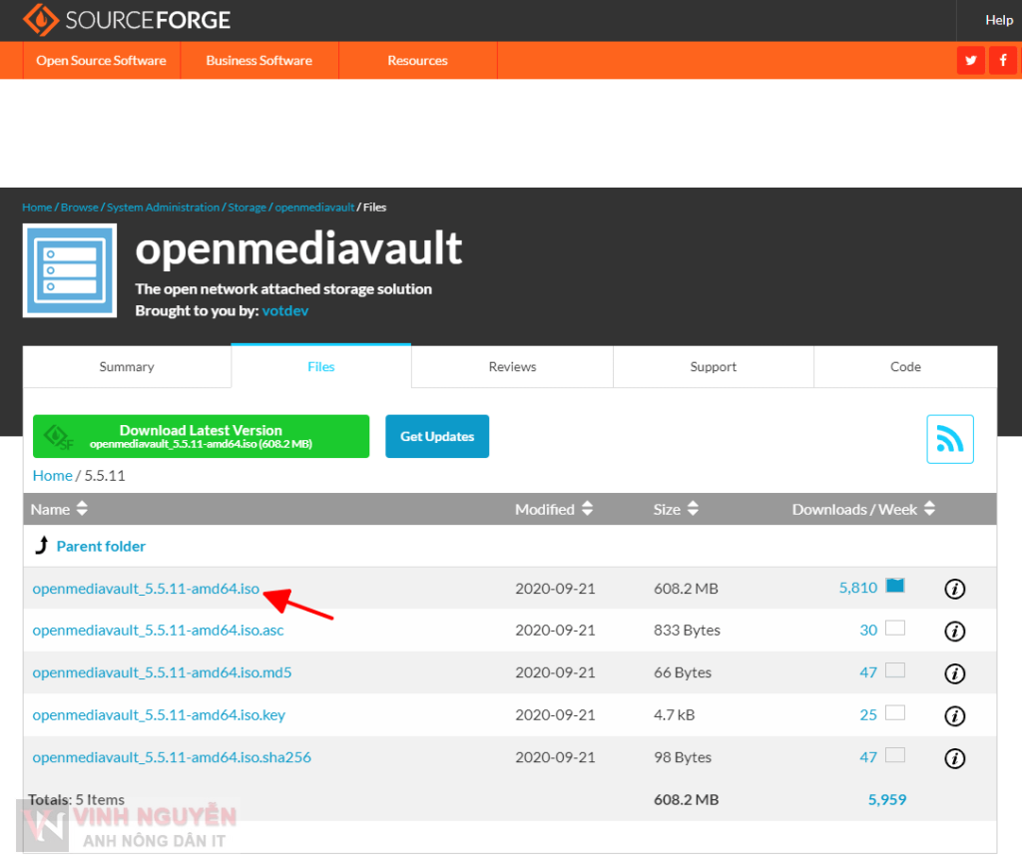
Task: Click the 30 downloads count
Action: (868, 631)
